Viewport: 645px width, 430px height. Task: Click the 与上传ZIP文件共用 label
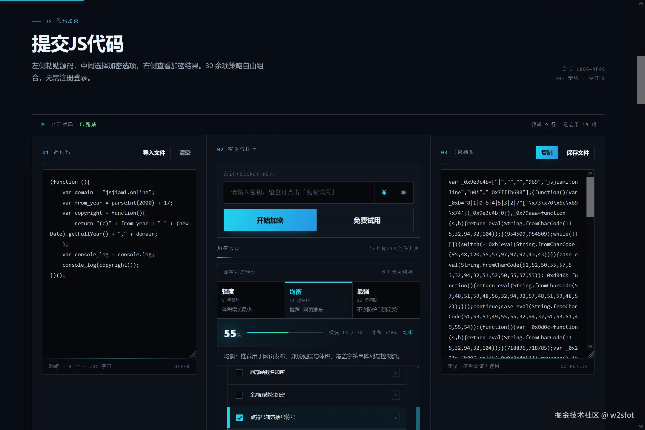394,248
